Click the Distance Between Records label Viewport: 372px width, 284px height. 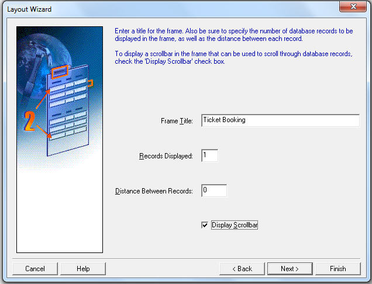(154, 191)
